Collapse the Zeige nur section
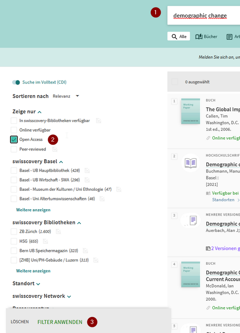 coord(39,112)
